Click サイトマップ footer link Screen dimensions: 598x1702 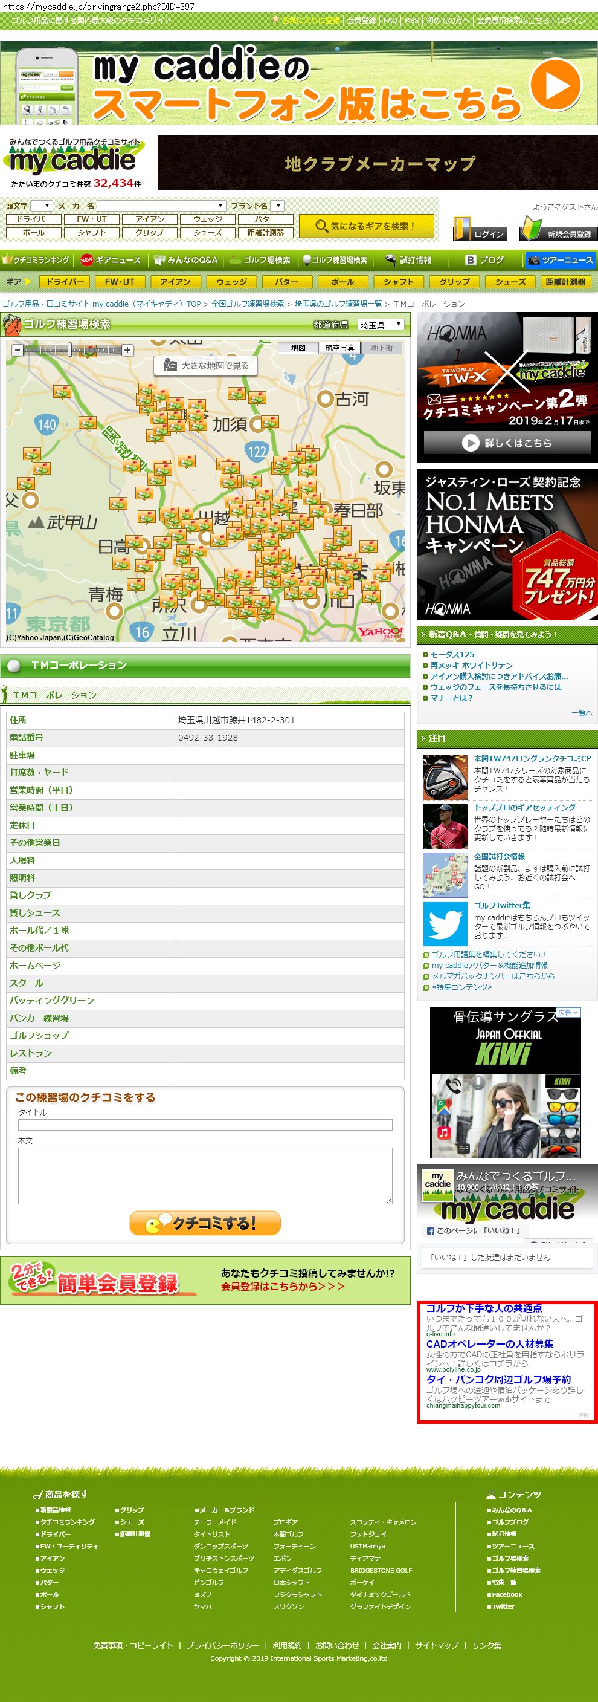point(436,1645)
